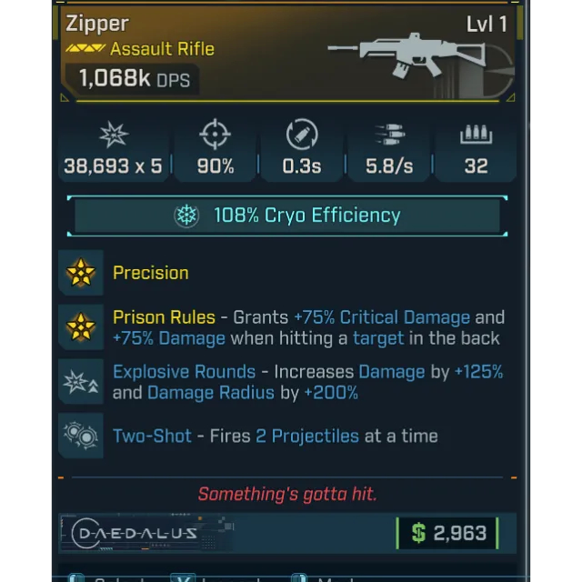Screen dimensions: 582x582
Task: Select the Lvl 1 level label
Action: tap(487, 25)
